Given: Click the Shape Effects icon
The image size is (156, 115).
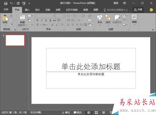Looking at the screenshot, I should tap(124, 25).
